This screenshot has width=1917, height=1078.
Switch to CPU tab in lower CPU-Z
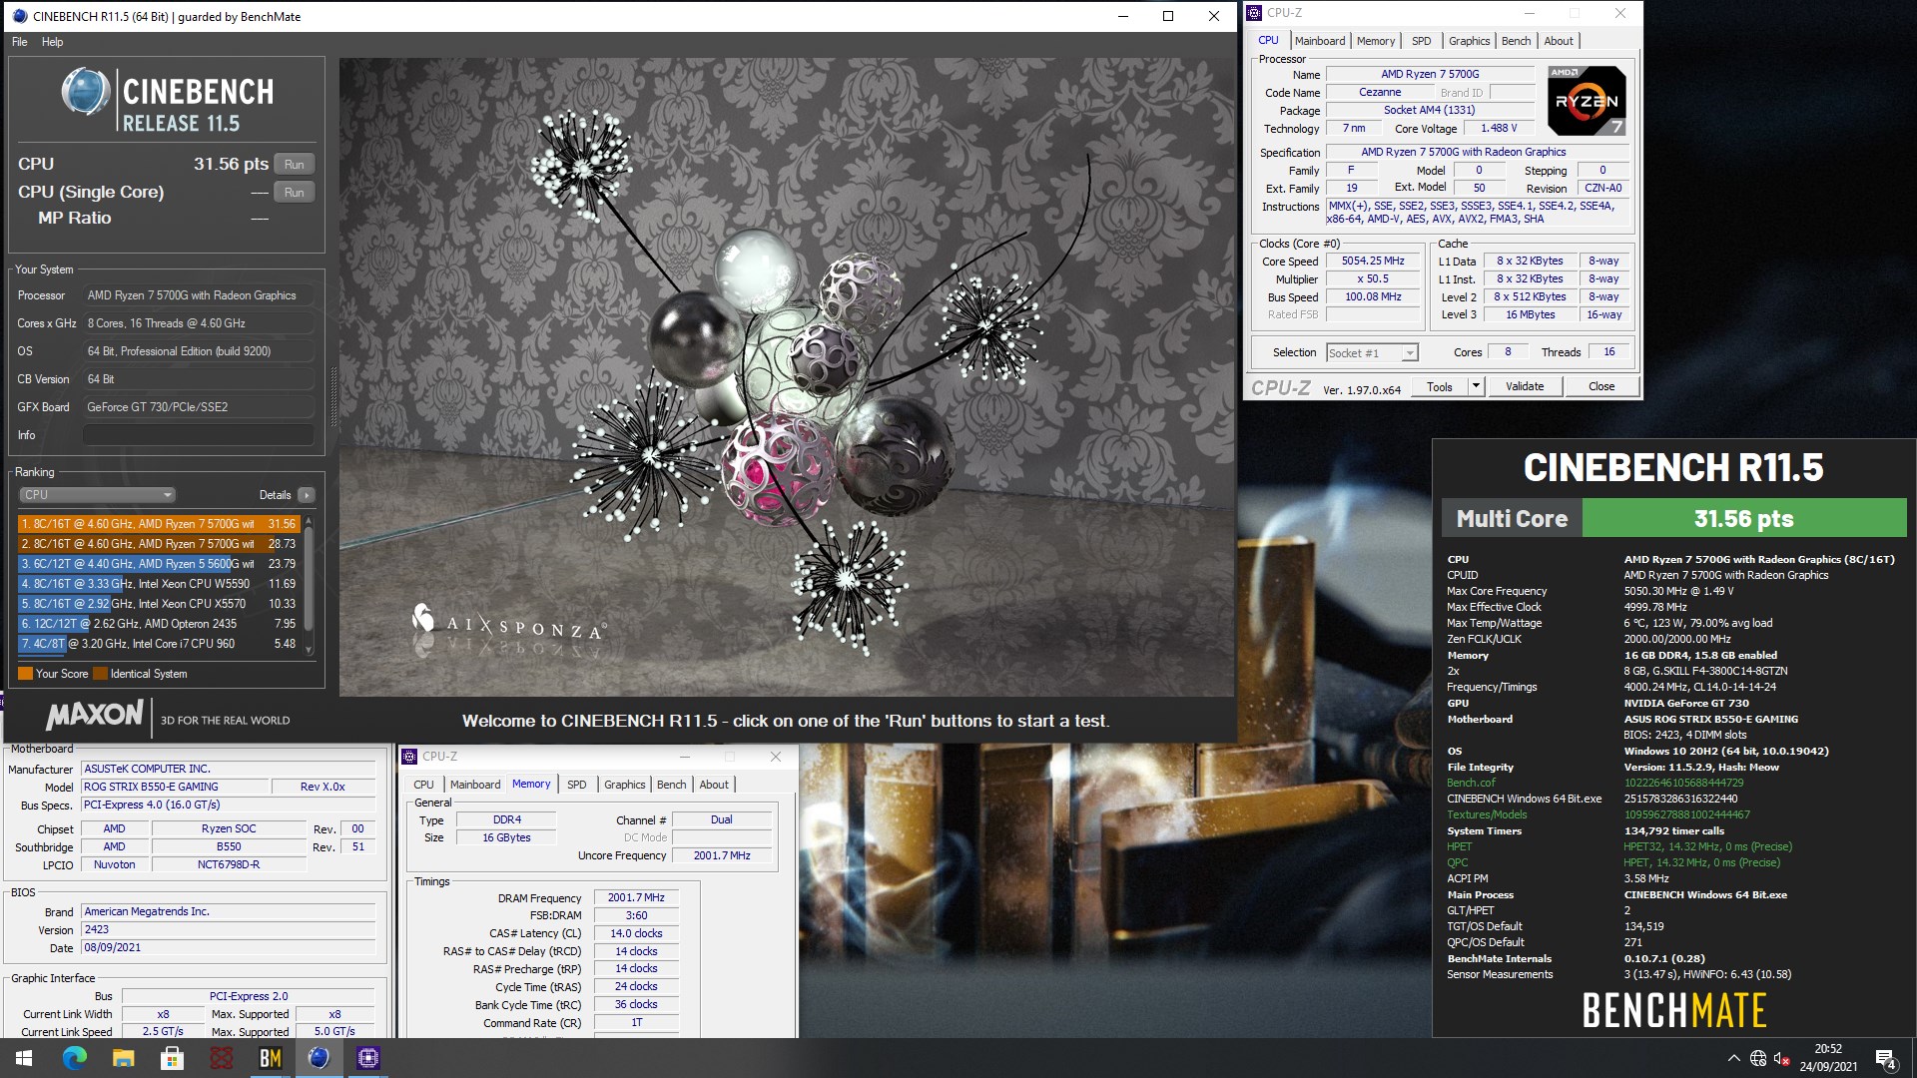pos(423,785)
